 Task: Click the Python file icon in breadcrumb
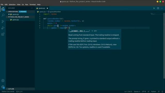click(38, 12)
